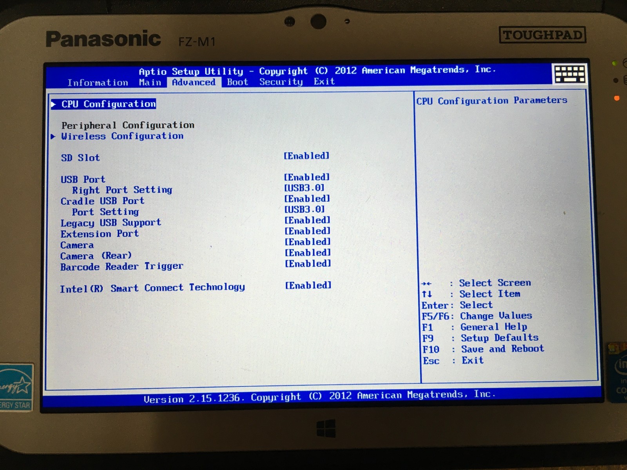
Task: Select the USB Port label
Action: (83, 179)
